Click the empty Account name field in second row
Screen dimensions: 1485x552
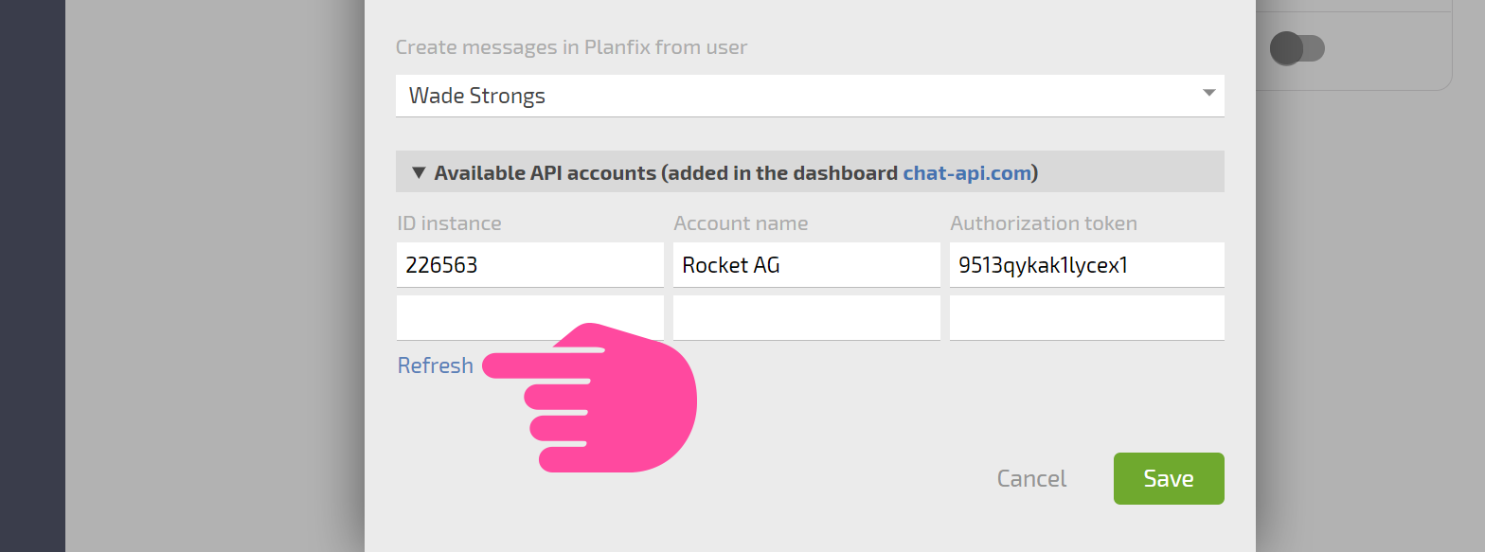point(806,318)
